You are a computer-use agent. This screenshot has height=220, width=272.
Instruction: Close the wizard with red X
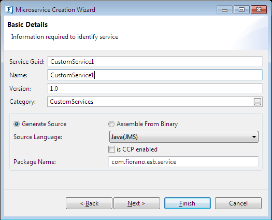click(x=259, y=10)
